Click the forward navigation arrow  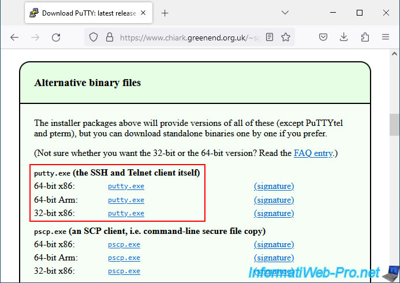[x=35, y=38]
